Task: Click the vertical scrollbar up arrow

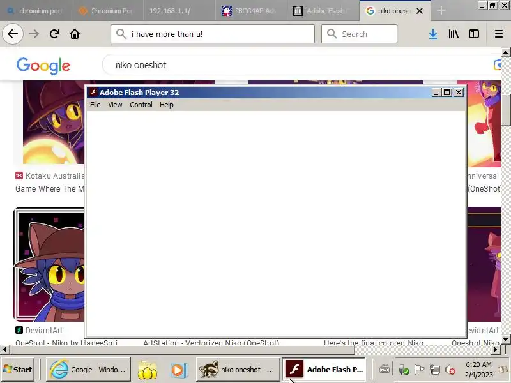Action: (505, 52)
